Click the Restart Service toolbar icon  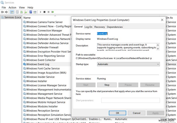click(x=53, y=12)
